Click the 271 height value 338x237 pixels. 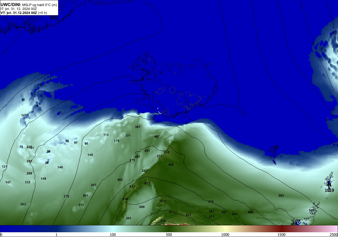[x=132, y=160]
